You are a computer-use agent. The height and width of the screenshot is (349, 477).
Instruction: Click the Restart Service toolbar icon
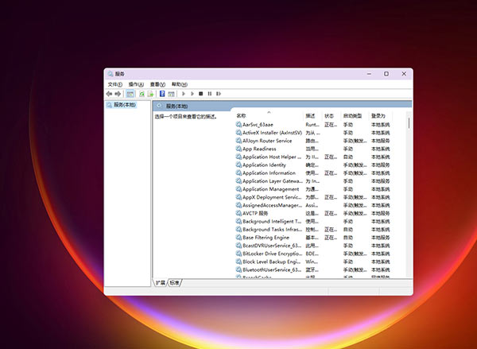[219, 94]
